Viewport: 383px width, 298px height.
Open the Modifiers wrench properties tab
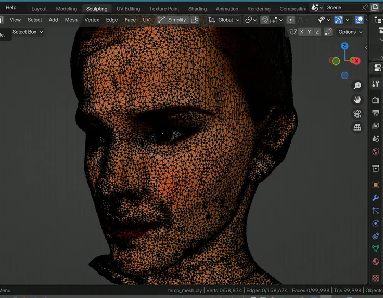(x=375, y=198)
